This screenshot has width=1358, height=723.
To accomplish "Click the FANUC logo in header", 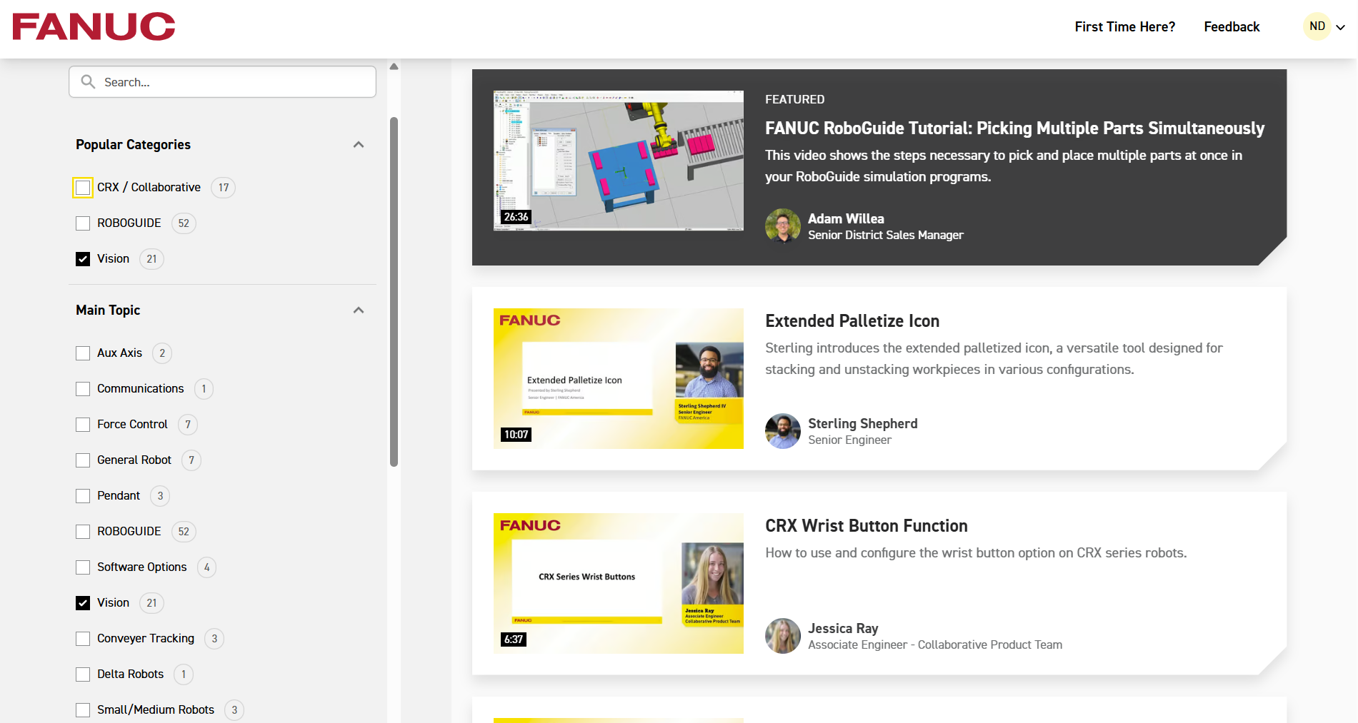I will pyautogui.click(x=94, y=27).
